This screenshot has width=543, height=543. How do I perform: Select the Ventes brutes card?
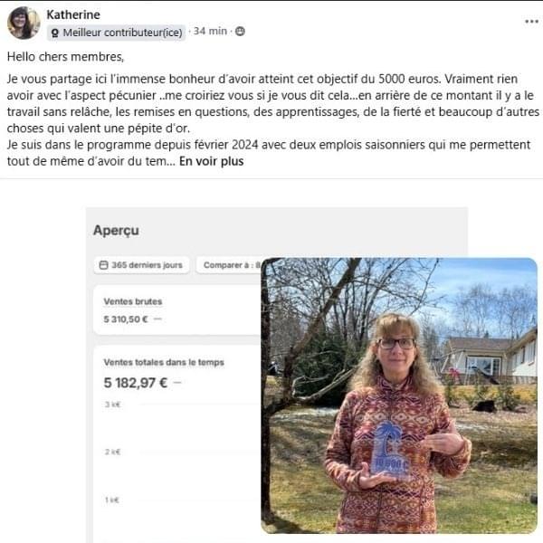click(x=177, y=310)
